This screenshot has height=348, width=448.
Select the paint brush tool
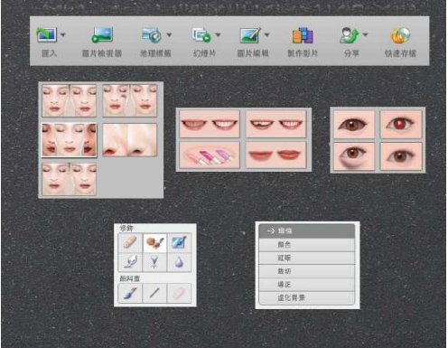click(130, 293)
